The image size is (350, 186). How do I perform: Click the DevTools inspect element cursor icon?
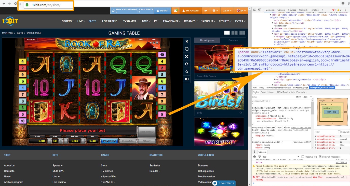pos(254,10)
